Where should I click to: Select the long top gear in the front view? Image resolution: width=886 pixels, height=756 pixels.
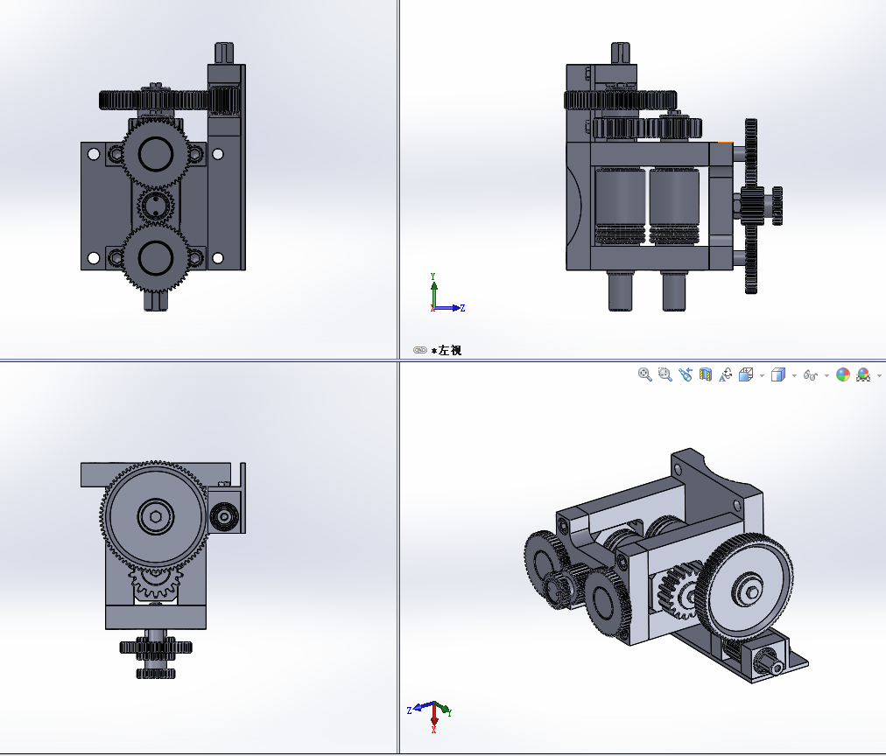[x=155, y=100]
